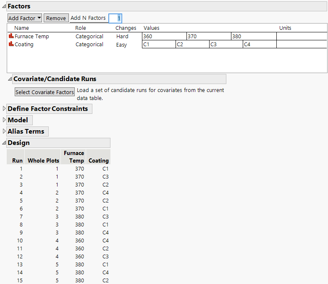The width and height of the screenshot is (328, 284).
Task: Edit the Furnace Temp value 360
Action: [x=164, y=36]
